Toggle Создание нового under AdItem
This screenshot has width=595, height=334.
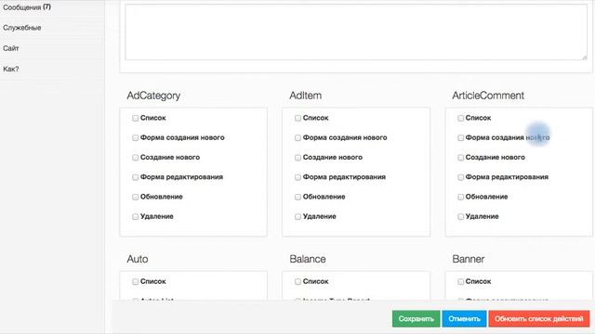[x=297, y=158]
